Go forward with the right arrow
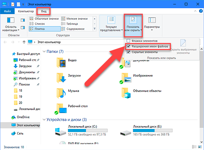This screenshot has height=150, width=204. tap(13, 42)
